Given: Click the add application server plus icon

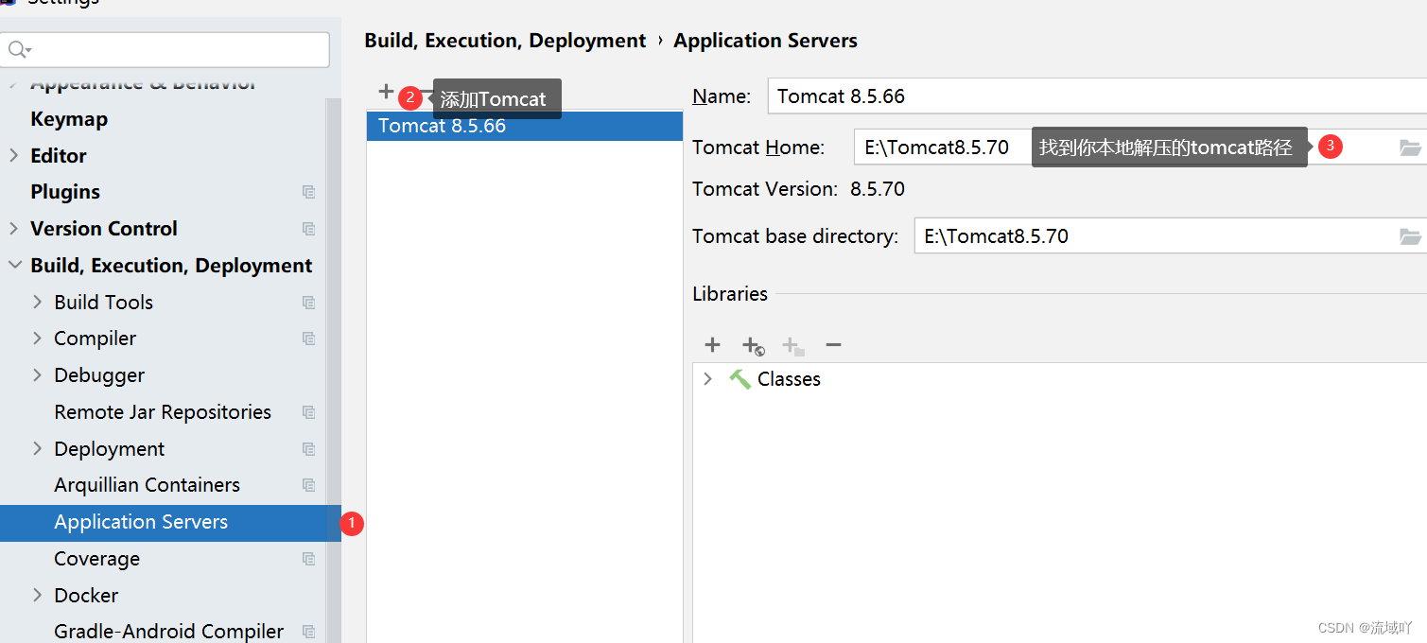Looking at the screenshot, I should point(385,92).
